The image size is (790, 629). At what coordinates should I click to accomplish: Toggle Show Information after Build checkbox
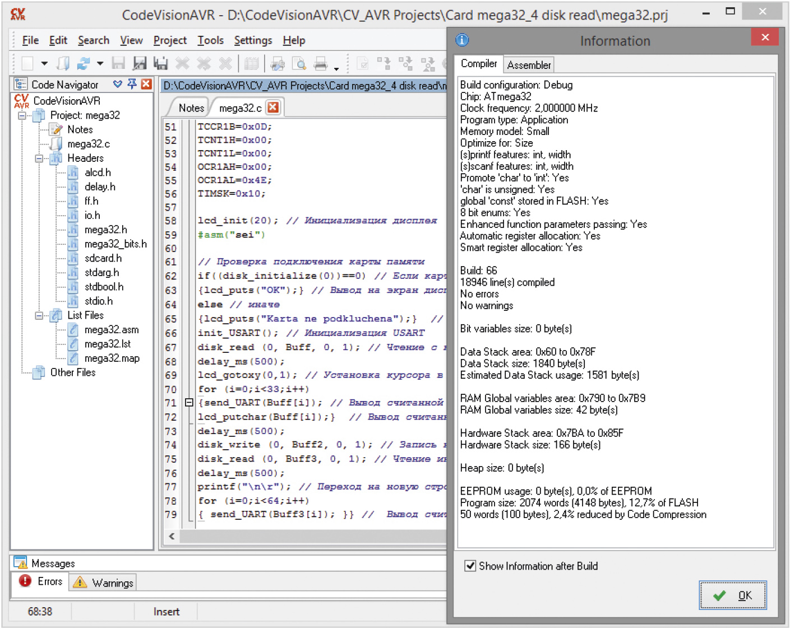(x=470, y=566)
